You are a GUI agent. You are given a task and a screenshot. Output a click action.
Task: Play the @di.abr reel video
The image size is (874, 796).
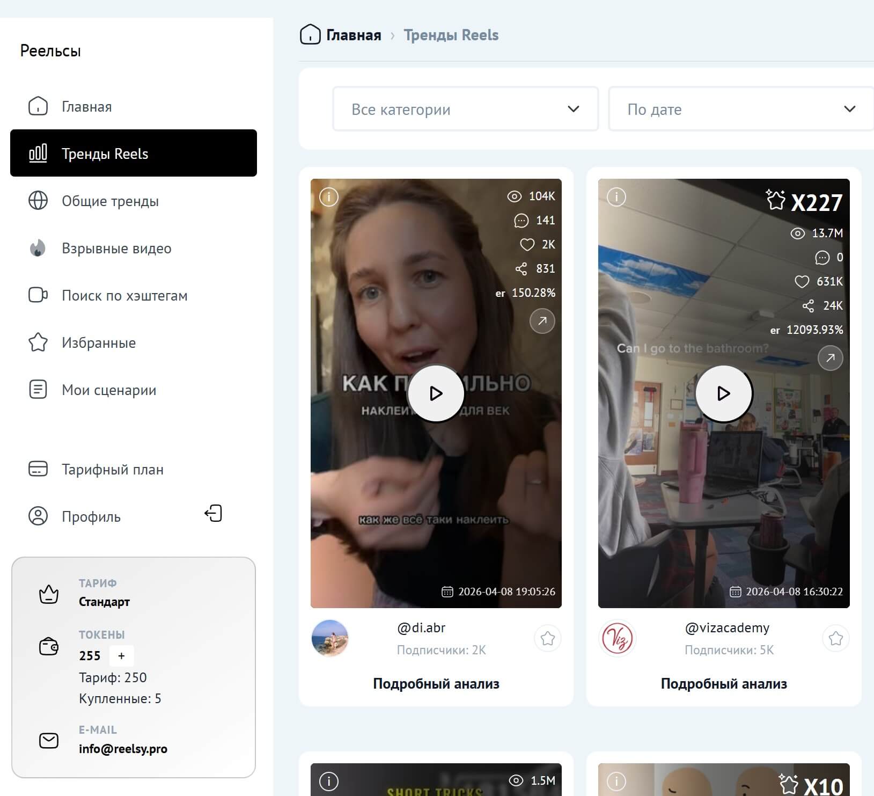point(436,393)
